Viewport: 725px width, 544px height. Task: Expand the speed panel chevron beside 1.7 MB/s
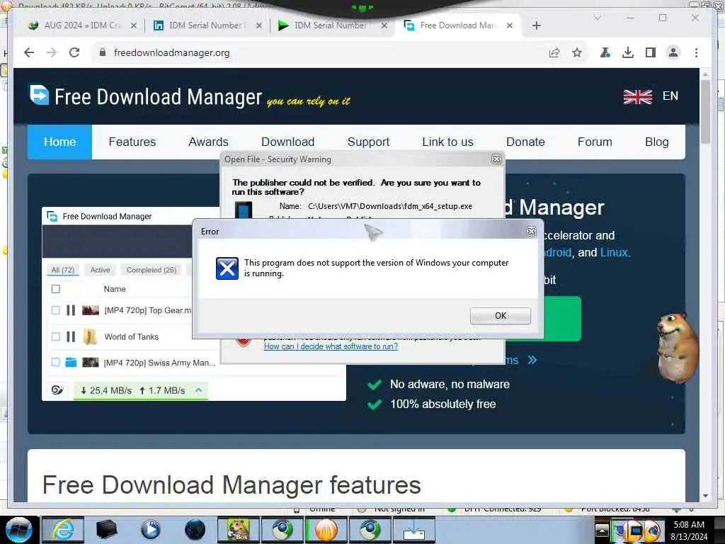pos(199,390)
